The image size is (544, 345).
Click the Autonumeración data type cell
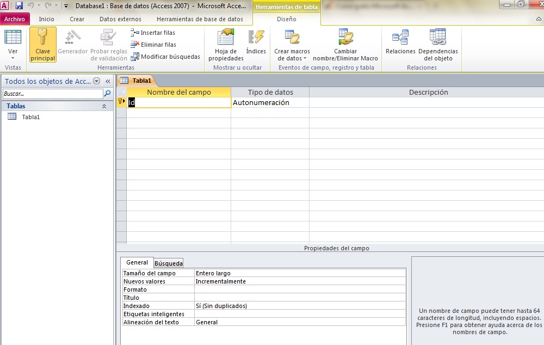point(270,102)
